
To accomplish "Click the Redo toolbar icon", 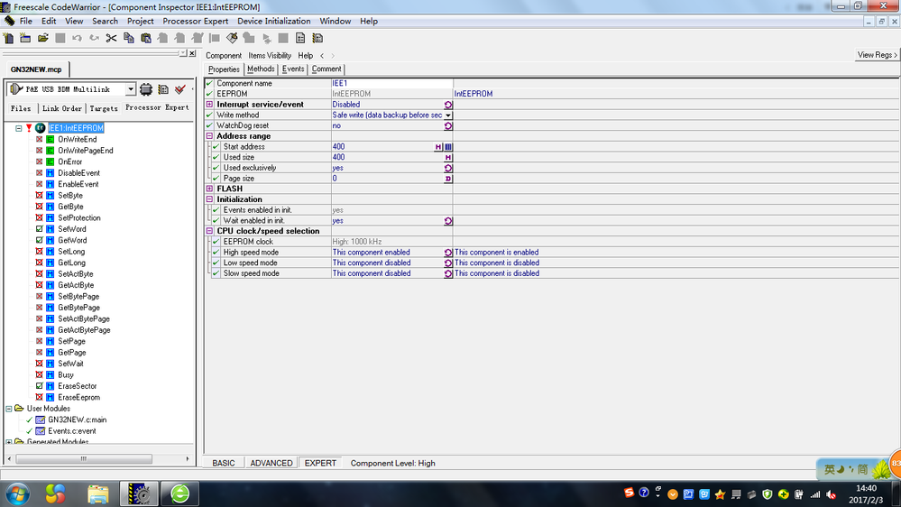I will pyautogui.click(x=94, y=39).
